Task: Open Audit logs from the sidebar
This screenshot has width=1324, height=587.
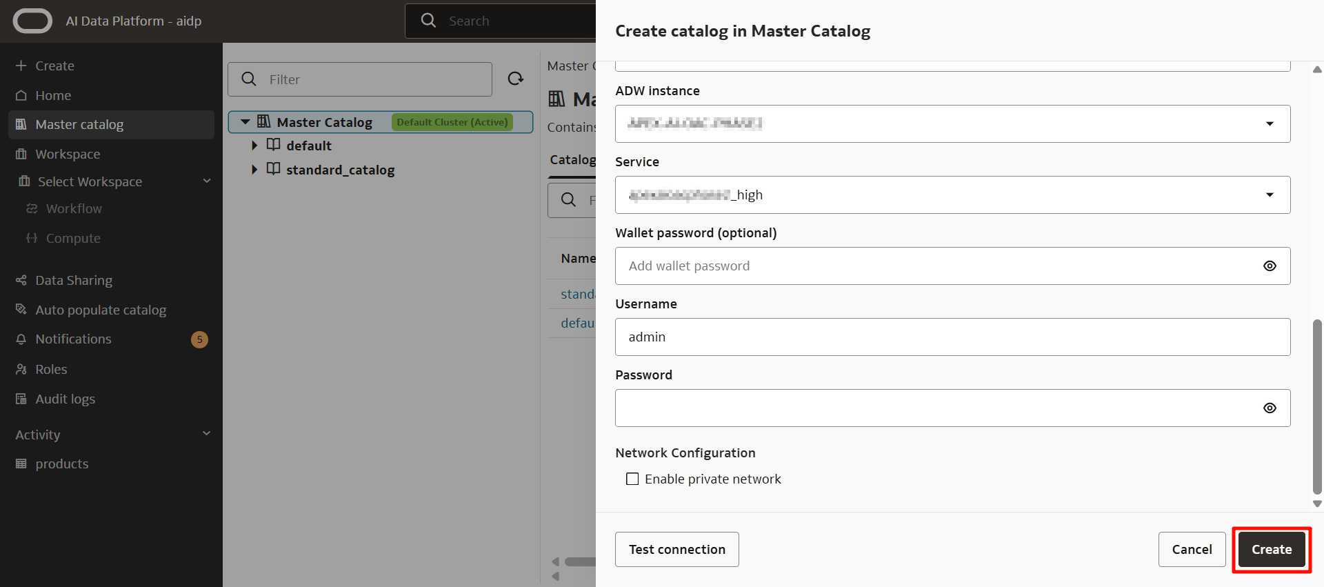Action: click(65, 399)
